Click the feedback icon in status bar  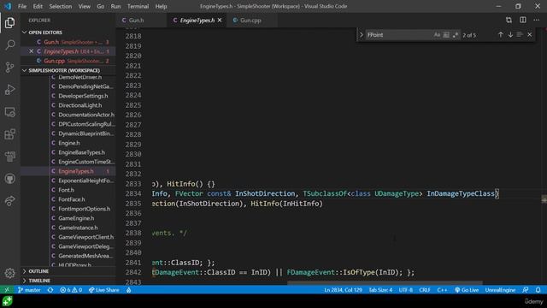tap(526, 290)
